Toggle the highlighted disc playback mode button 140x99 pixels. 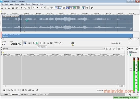(25, 43)
